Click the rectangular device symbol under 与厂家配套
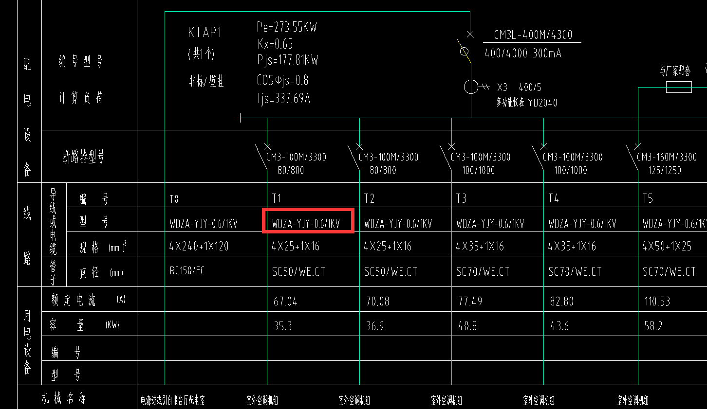 679,88
